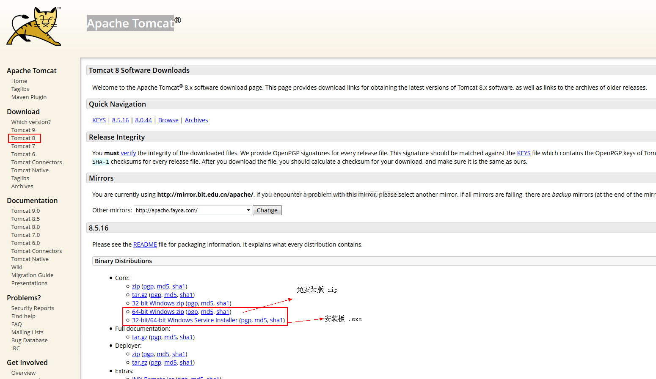Download the Deployer tar.gz
The height and width of the screenshot is (379, 656).
click(140, 363)
